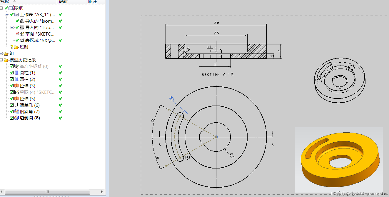This screenshot has width=389, height=197.
Task: Collapse the 模型历史记录 node
Action: (1, 60)
